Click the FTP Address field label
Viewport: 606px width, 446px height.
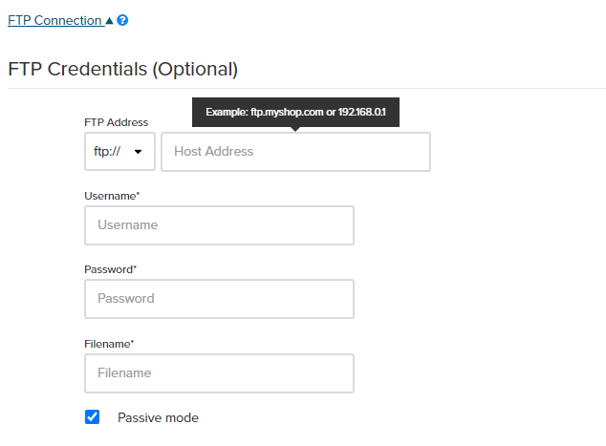pos(116,122)
